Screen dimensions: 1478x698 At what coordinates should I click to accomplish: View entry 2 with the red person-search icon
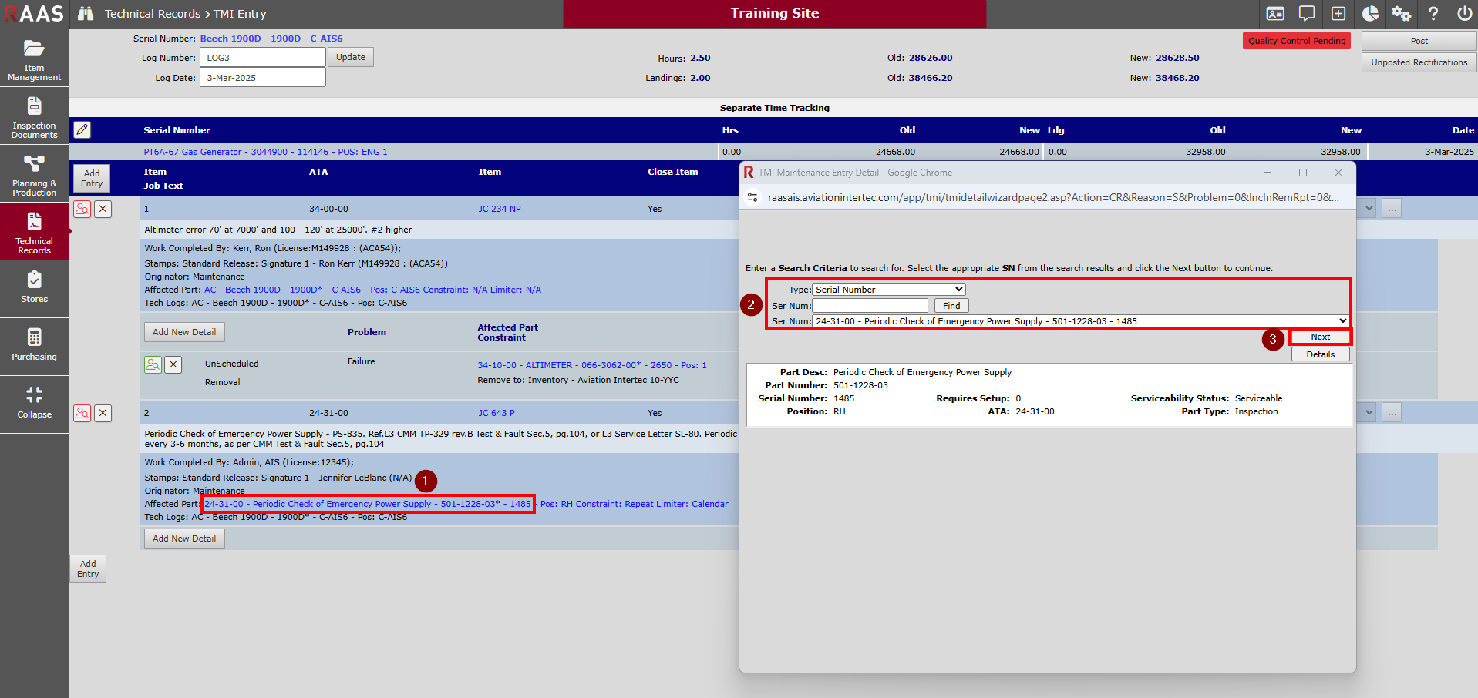click(x=82, y=413)
